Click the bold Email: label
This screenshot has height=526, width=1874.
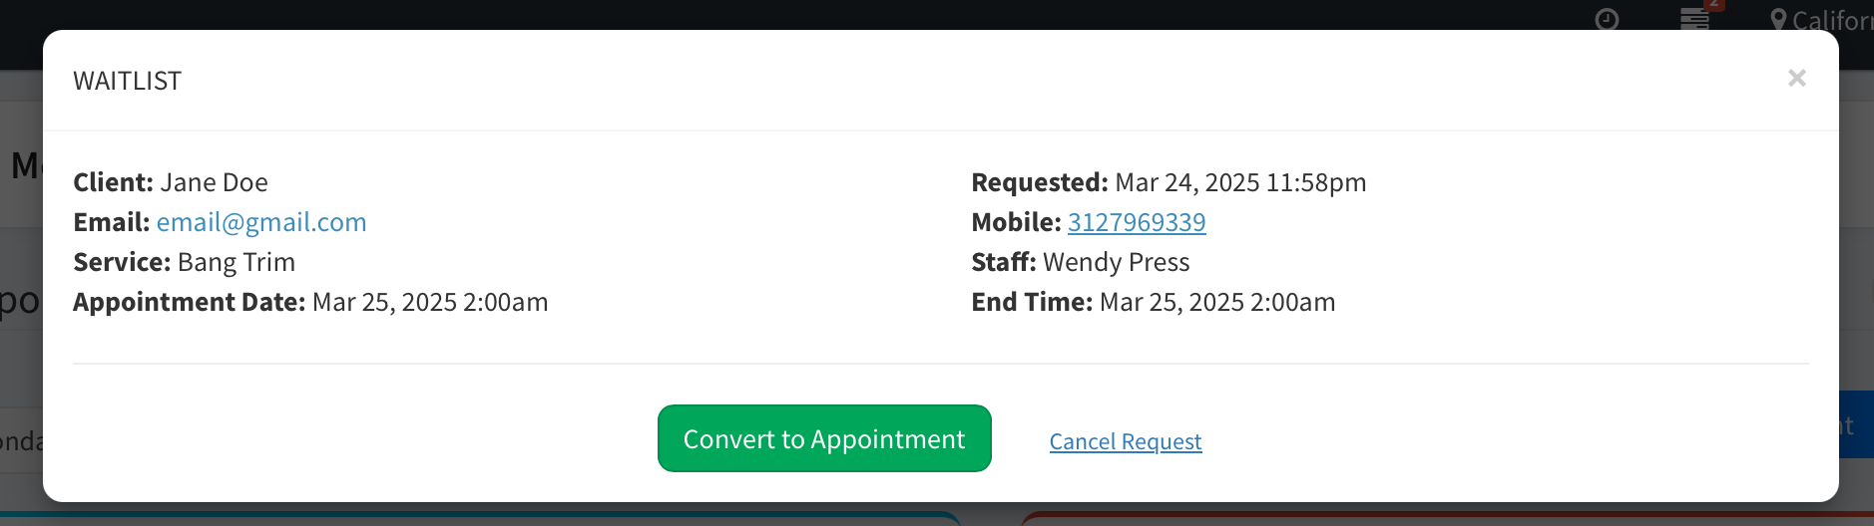(112, 222)
